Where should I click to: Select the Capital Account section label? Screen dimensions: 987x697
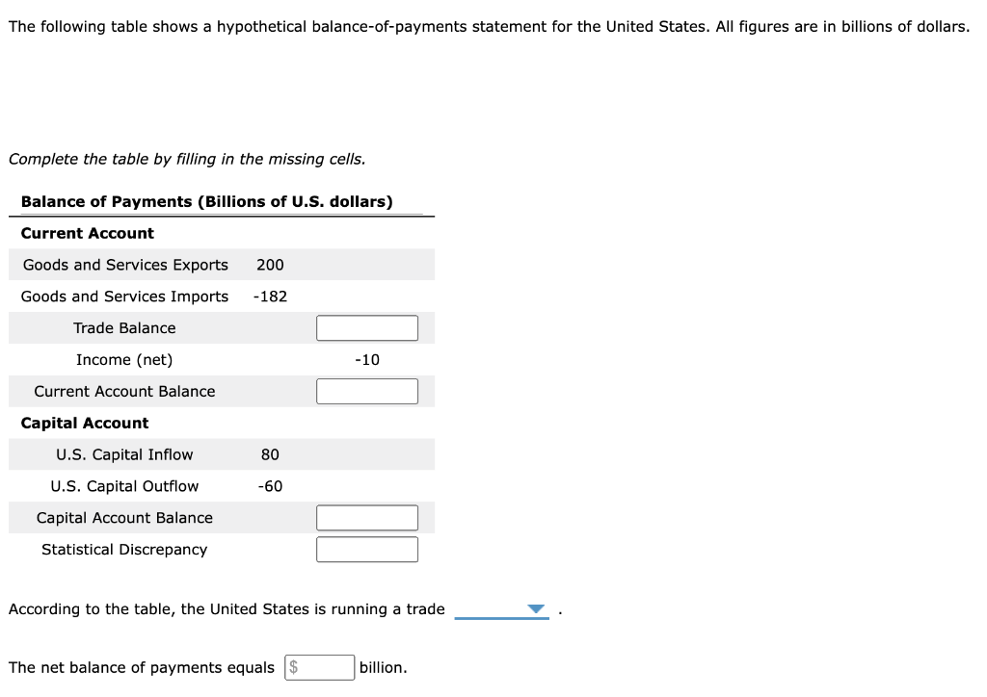click(84, 423)
